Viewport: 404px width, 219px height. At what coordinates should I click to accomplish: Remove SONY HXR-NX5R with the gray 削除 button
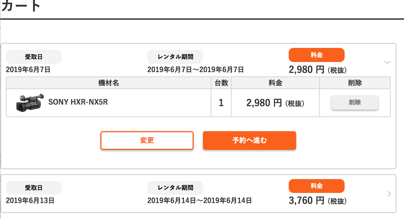pyautogui.click(x=355, y=102)
